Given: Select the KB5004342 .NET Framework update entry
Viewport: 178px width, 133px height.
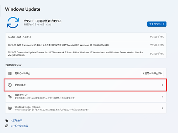Looking at the screenshot, I should (x=86, y=45).
